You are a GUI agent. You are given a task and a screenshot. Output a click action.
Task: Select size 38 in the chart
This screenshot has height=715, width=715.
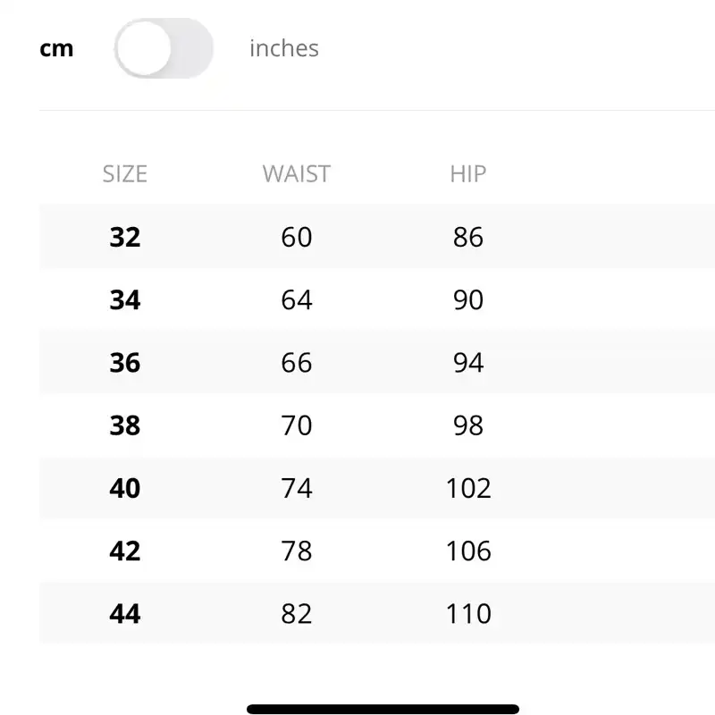(124, 425)
